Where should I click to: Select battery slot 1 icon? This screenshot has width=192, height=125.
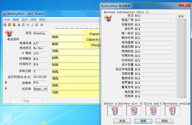(x=115, y=111)
